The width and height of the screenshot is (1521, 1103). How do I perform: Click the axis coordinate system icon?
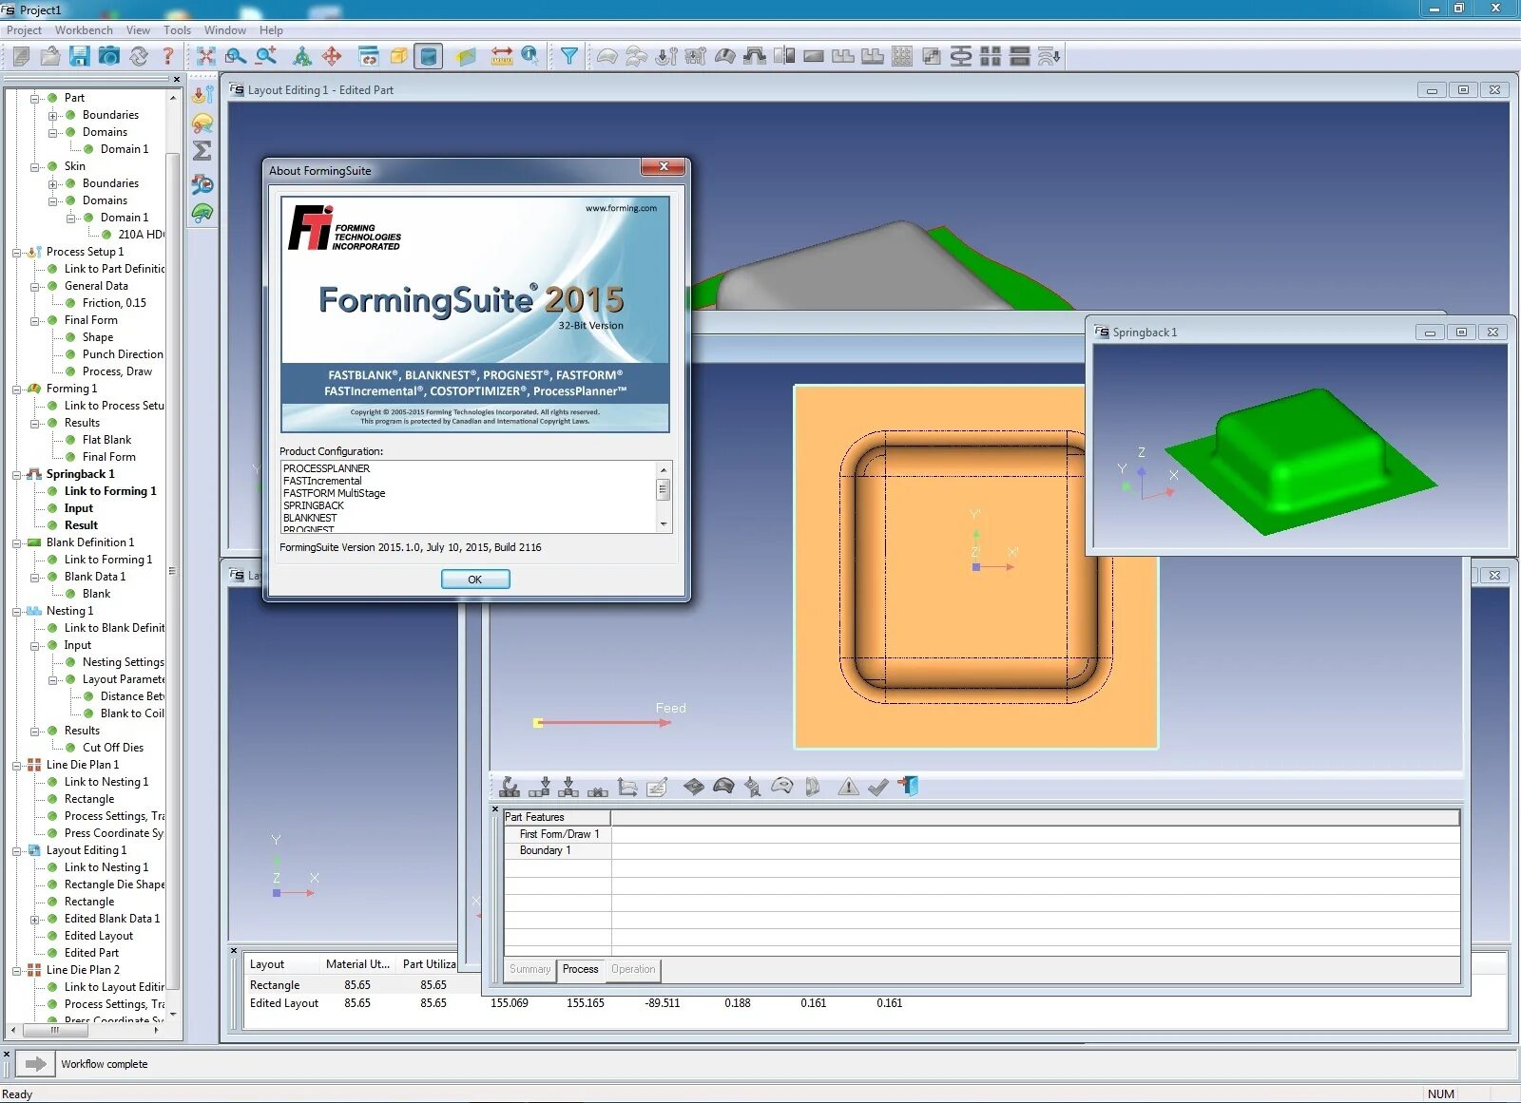(x=626, y=787)
